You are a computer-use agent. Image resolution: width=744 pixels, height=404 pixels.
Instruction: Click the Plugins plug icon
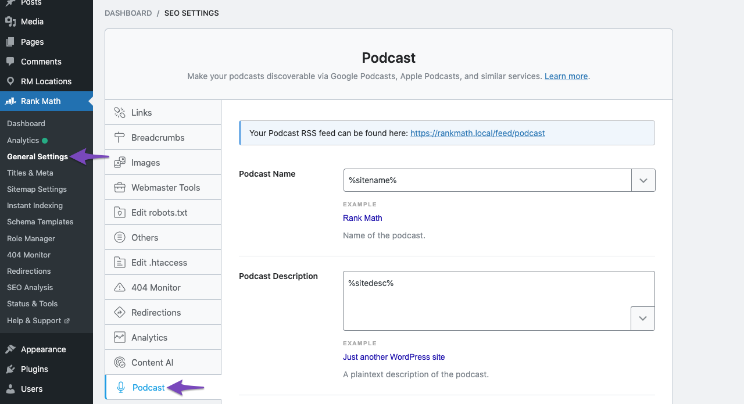click(x=10, y=369)
